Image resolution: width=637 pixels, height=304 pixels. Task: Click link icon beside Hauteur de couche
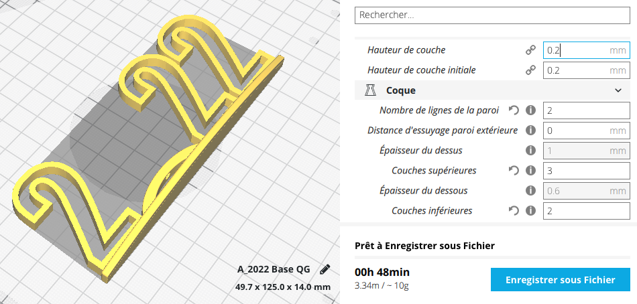click(x=530, y=50)
